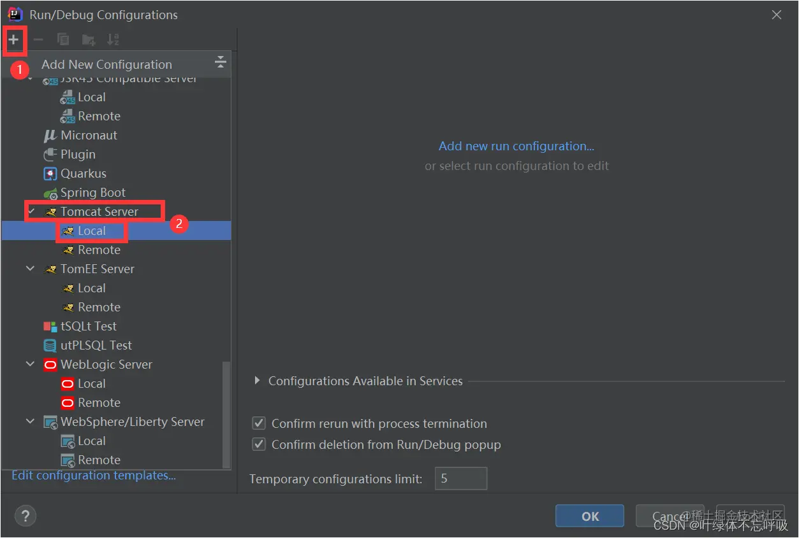Click the JSR45 Remote server icon
The image size is (799, 538).
point(68,117)
